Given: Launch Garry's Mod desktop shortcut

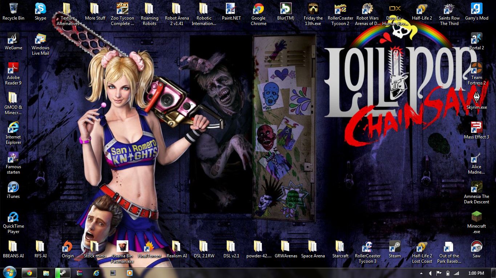Looking at the screenshot, I should (x=476, y=11).
